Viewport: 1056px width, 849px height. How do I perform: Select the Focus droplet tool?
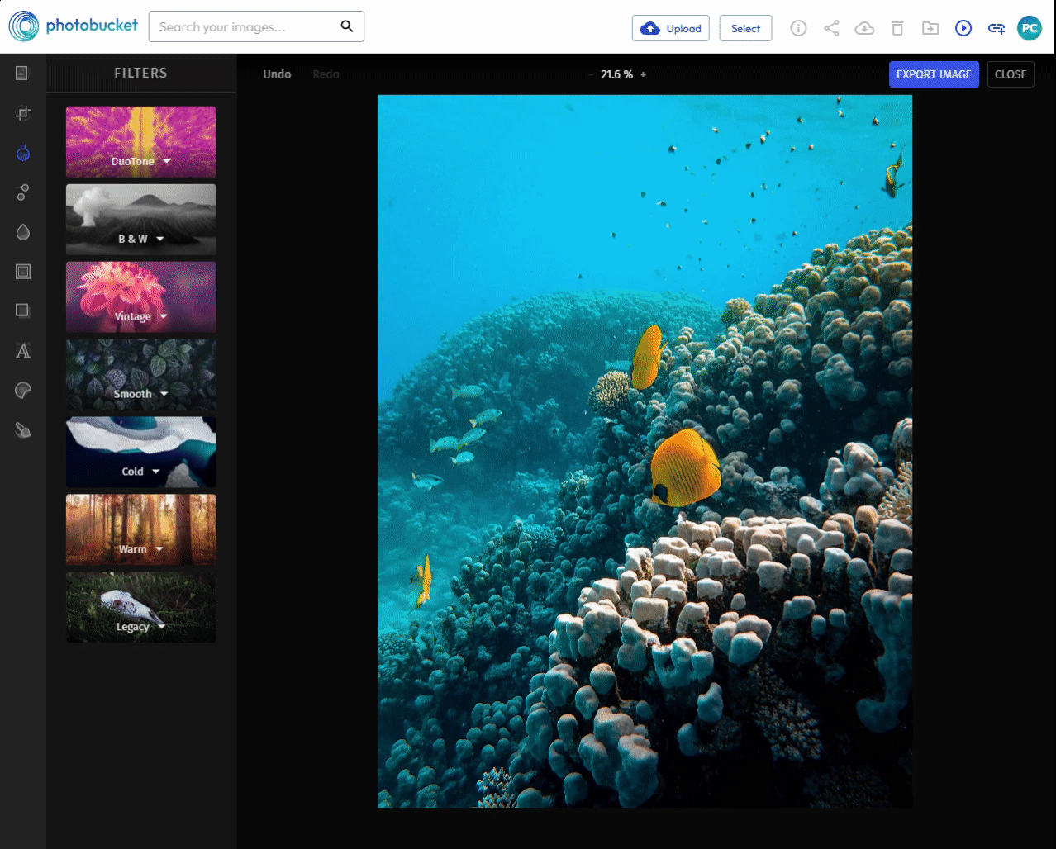click(23, 232)
